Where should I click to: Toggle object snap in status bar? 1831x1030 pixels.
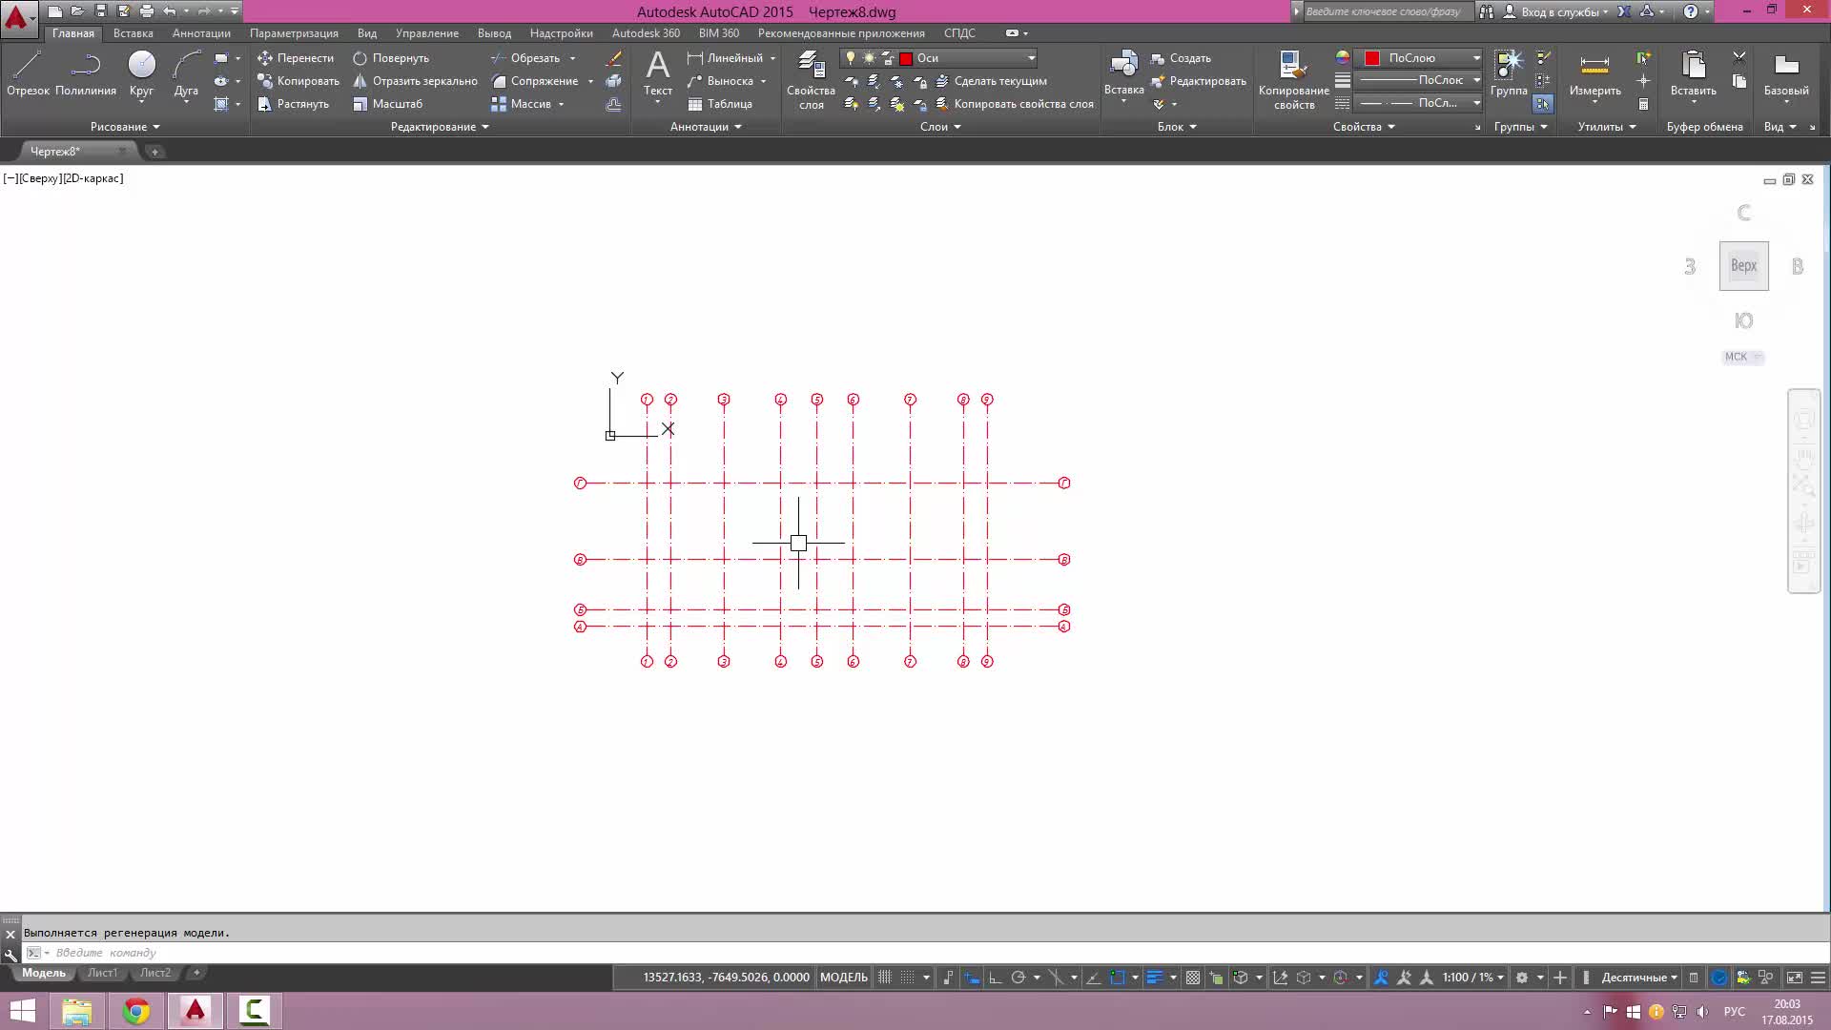(x=1118, y=978)
